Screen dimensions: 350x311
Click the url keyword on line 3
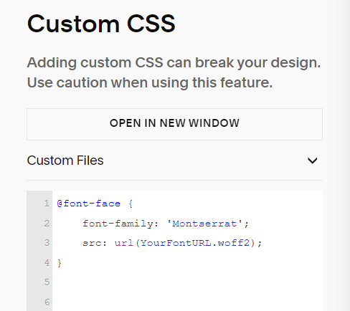[123, 243]
